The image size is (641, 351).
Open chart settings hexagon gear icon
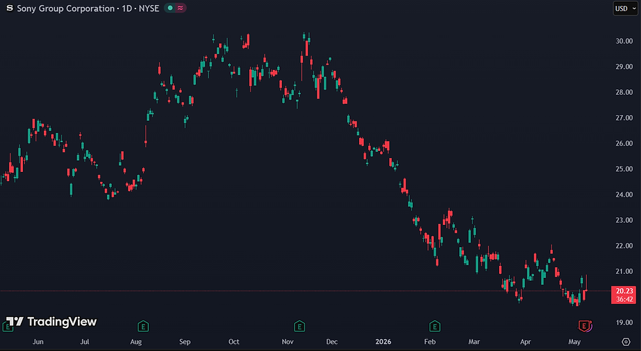tap(626, 342)
